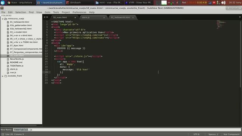Change the UTF-8 encoding in status bar
This screenshot has height=136, width=242.
196,134
